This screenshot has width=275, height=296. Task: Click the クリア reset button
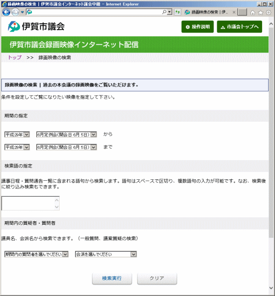click(157, 279)
